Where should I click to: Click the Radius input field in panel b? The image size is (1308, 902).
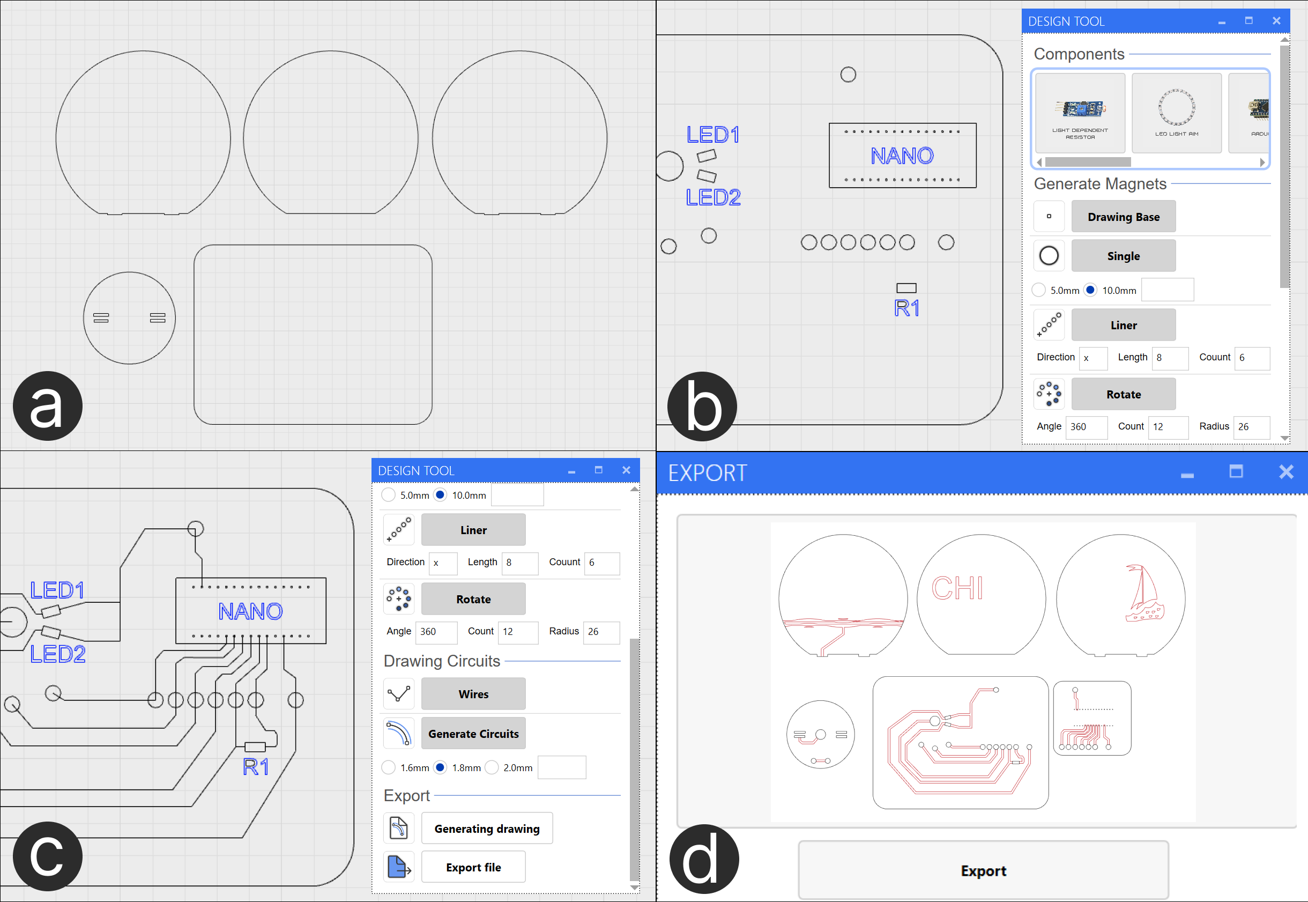pos(1251,427)
